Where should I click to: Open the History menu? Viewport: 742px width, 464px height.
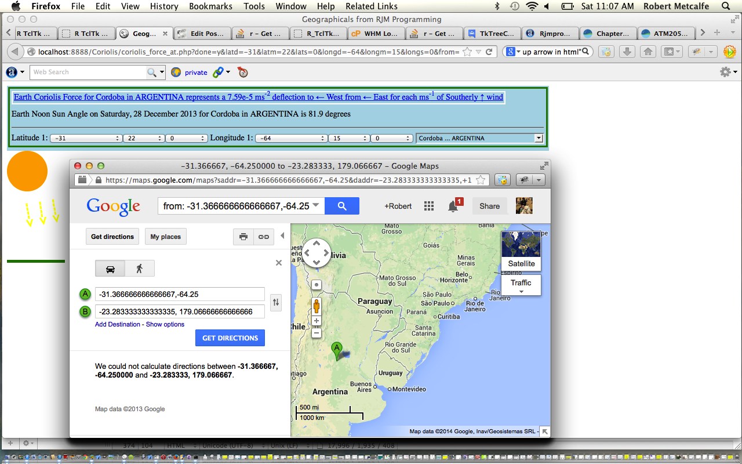[x=164, y=6]
